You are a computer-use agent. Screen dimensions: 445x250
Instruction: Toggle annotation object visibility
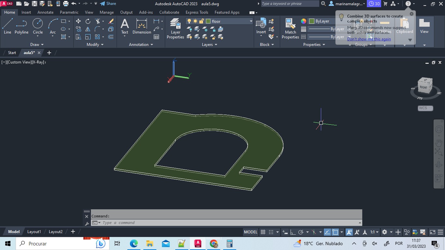tap(349, 232)
